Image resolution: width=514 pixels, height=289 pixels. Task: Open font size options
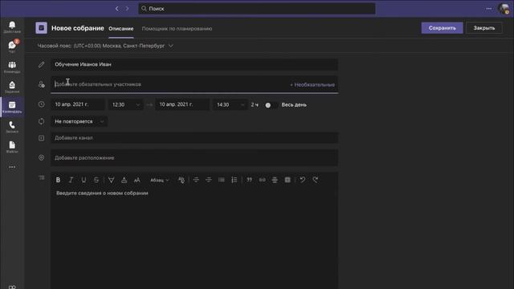[137, 180]
